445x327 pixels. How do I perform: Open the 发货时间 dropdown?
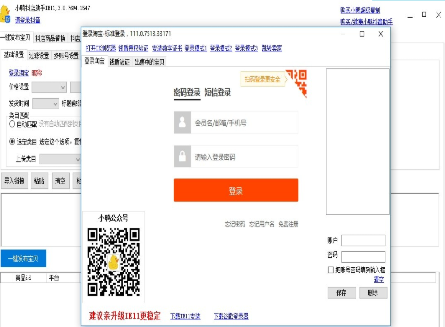pyautogui.click(x=45, y=104)
